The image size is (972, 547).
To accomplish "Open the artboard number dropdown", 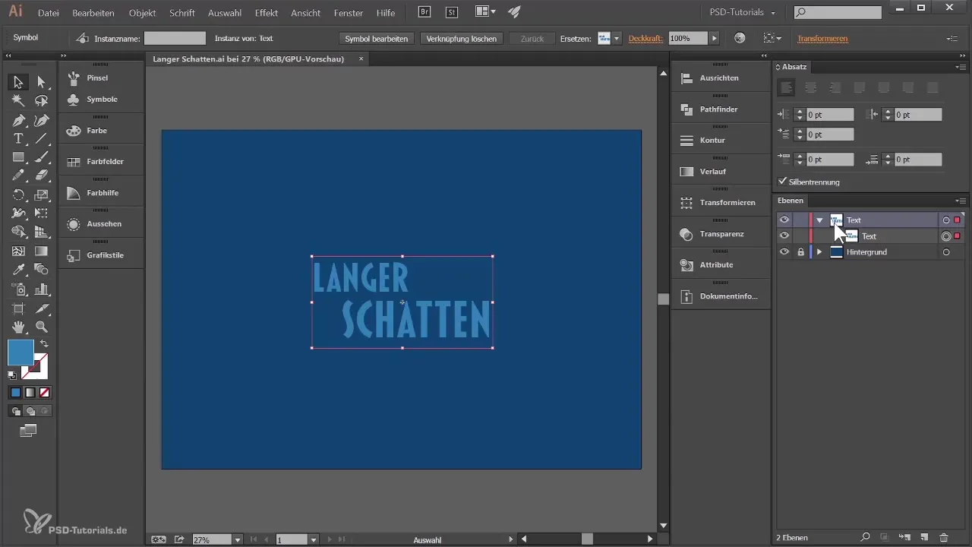I will [x=314, y=539].
